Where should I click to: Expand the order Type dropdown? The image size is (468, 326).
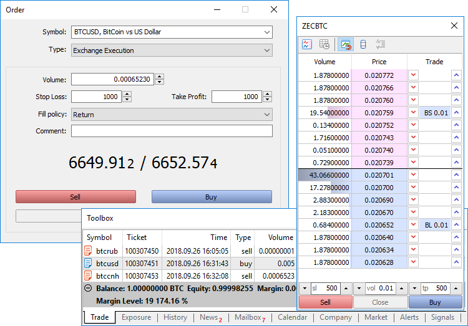[267, 50]
